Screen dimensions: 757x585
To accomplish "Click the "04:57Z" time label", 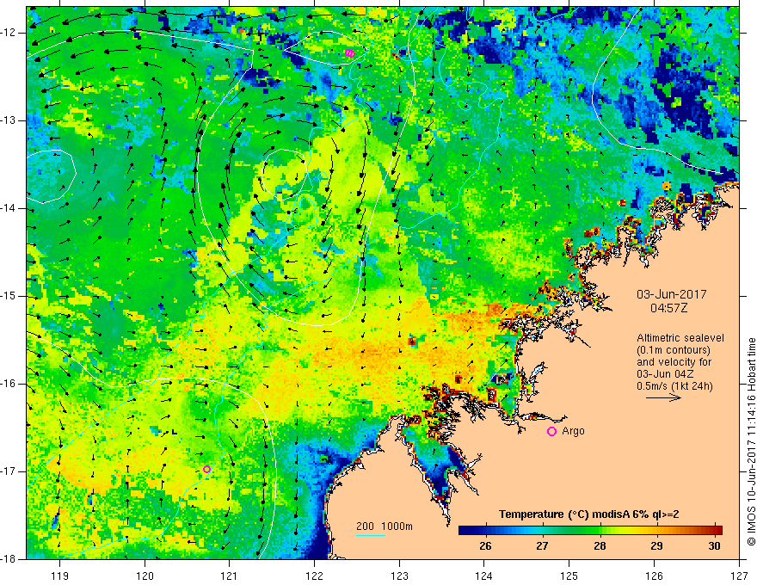I will [x=668, y=308].
